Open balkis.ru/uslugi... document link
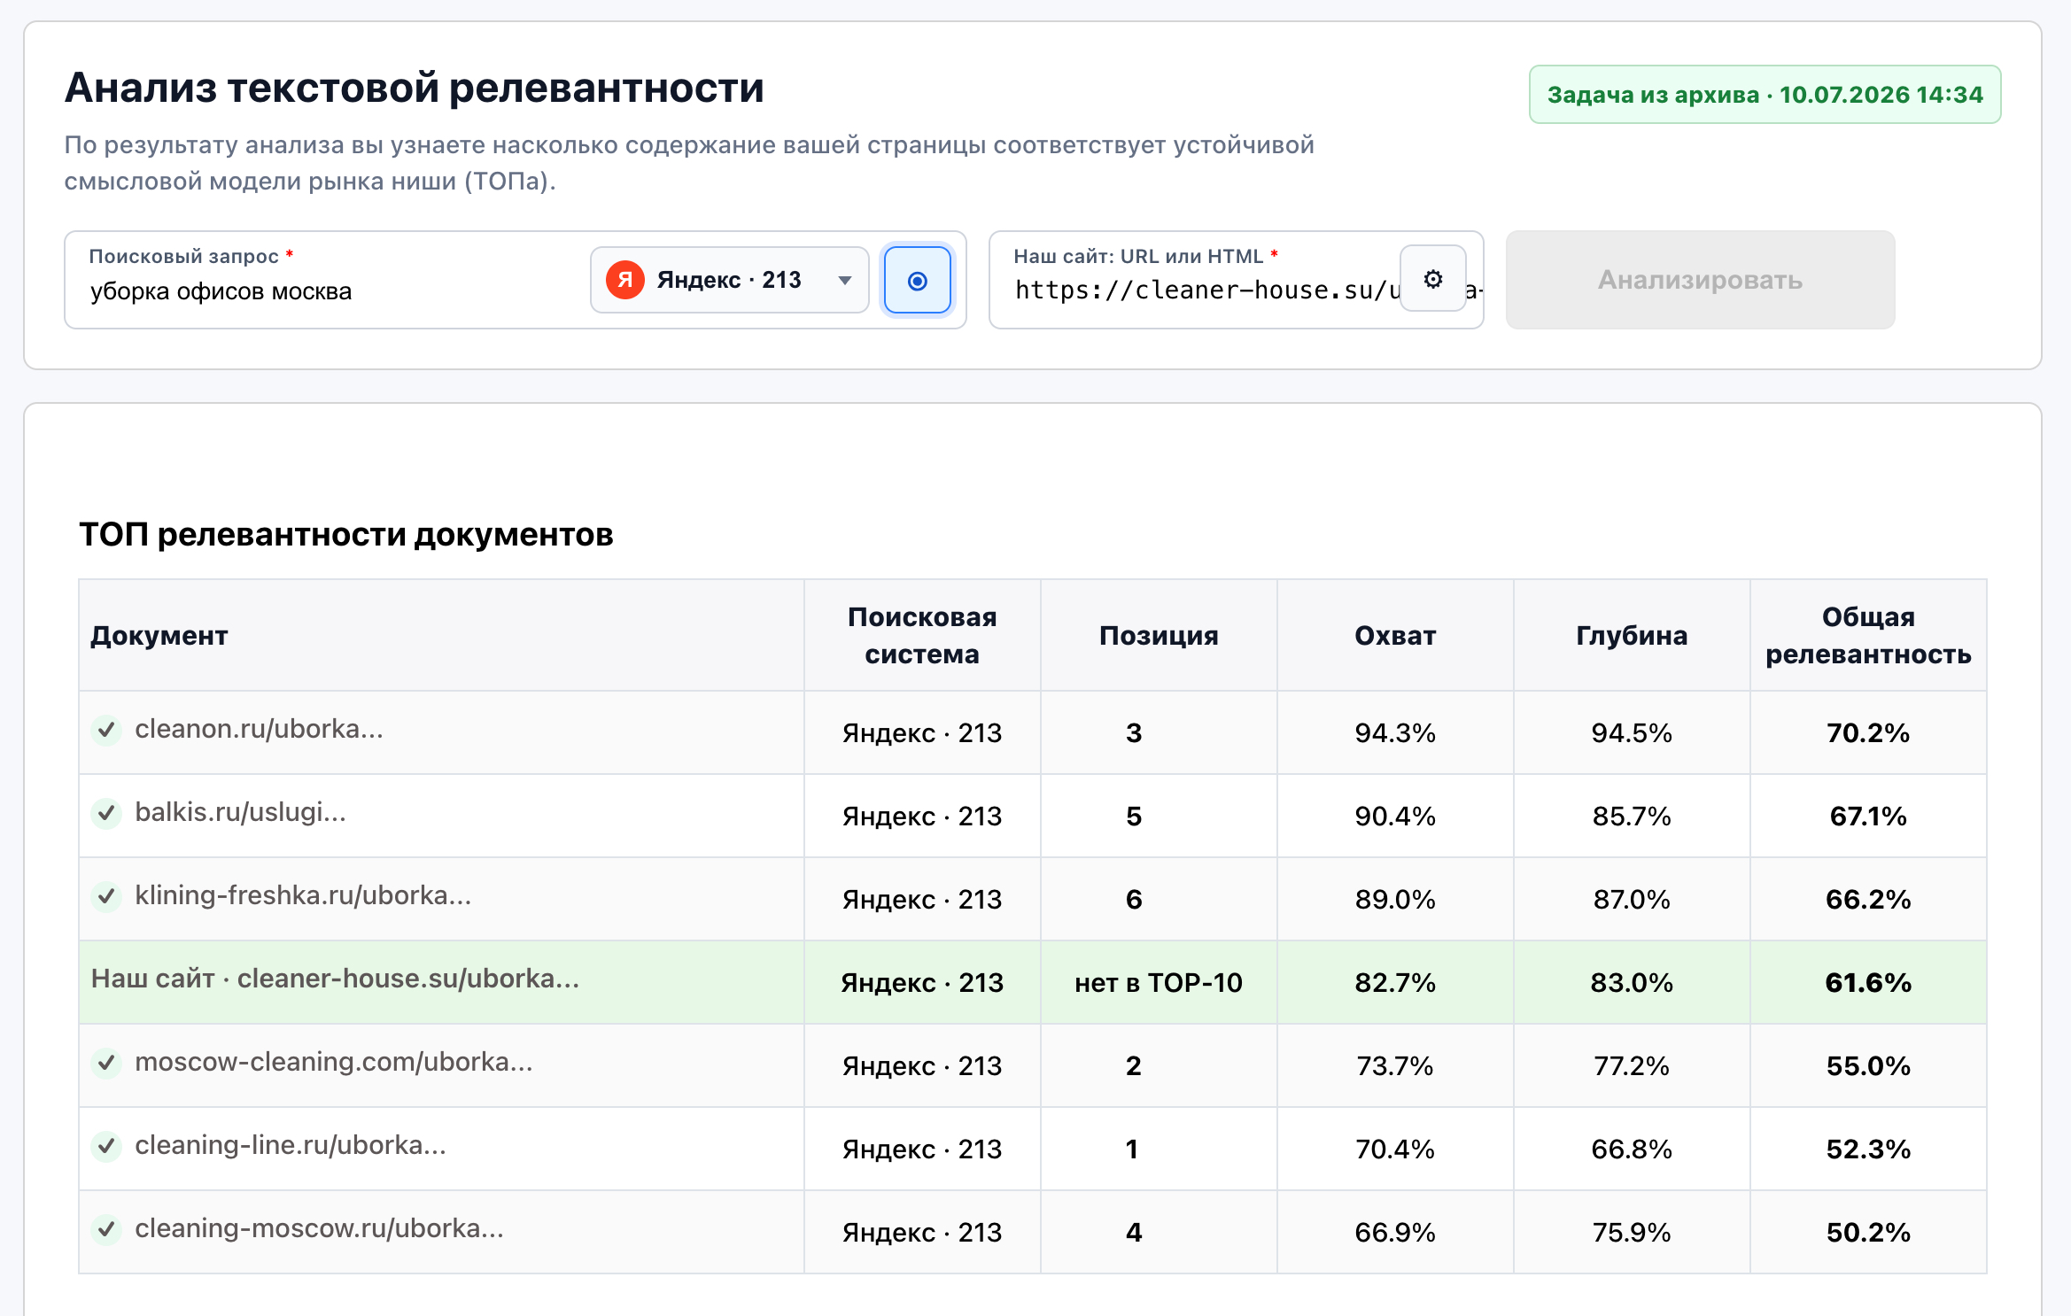Viewport: 2071px width, 1316px height. (240, 812)
